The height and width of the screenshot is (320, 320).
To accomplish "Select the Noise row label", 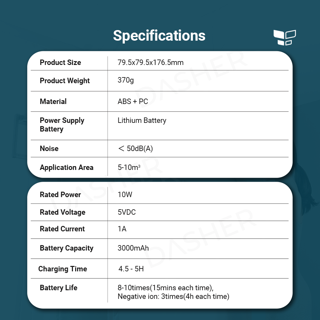I will coord(49,148).
